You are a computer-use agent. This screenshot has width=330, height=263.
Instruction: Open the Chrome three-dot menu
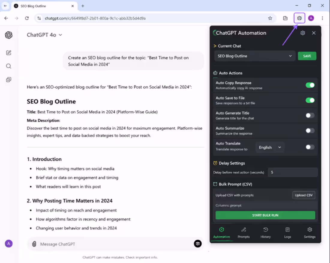click(x=322, y=18)
